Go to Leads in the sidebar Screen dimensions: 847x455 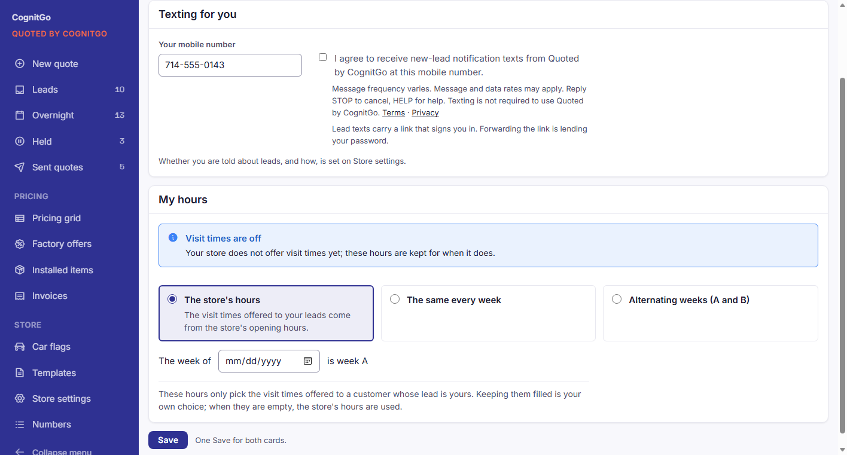[69, 90]
